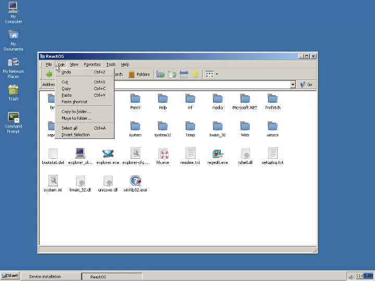Open the Tools menu
The image size is (375, 281).
pos(111,65)
